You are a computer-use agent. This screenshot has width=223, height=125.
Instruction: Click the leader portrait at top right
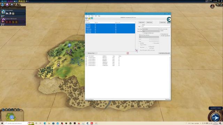(212, 6)
